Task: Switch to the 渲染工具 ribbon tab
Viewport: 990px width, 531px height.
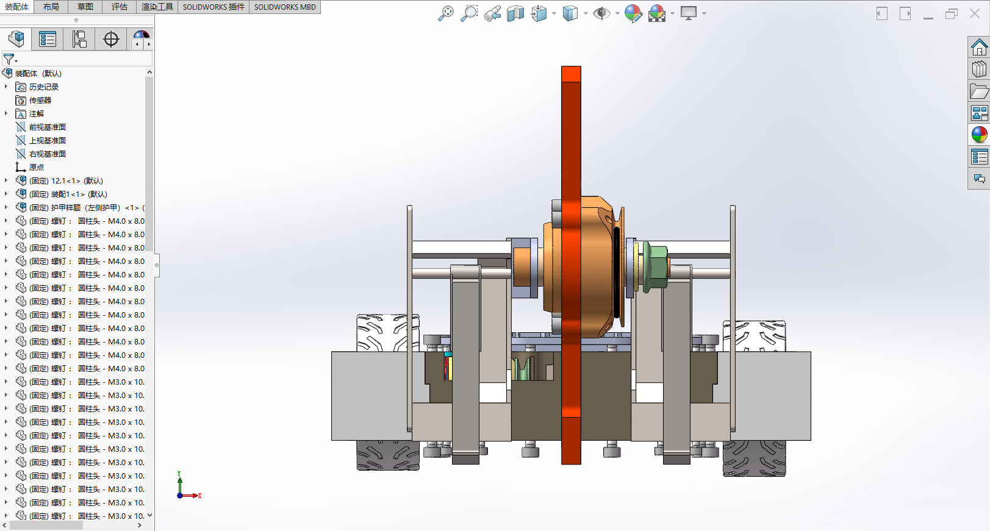Action: [x=157, y=7]
